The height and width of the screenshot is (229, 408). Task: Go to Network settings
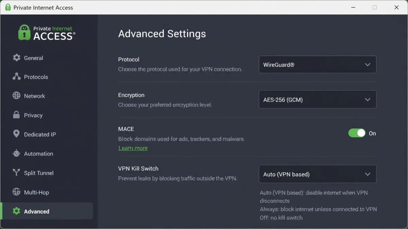tap(47, 96)
